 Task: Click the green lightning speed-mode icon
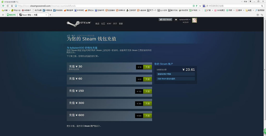pyautogui.click(x=197, y=6)
